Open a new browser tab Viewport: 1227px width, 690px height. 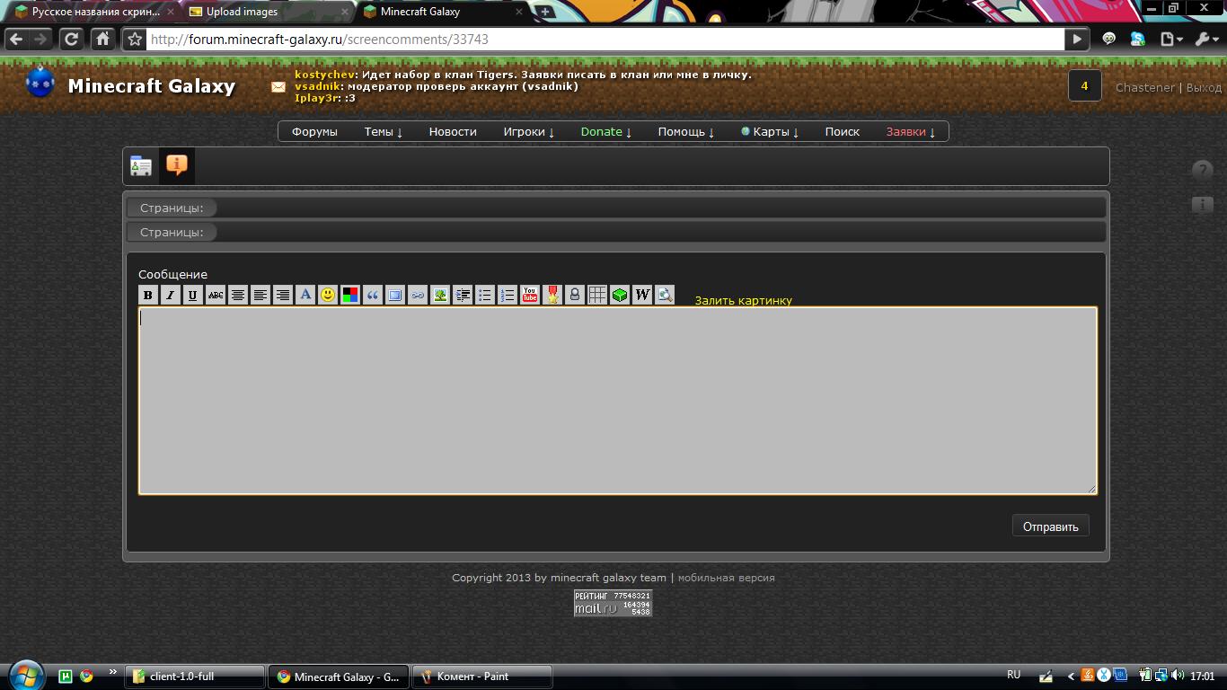544,12
